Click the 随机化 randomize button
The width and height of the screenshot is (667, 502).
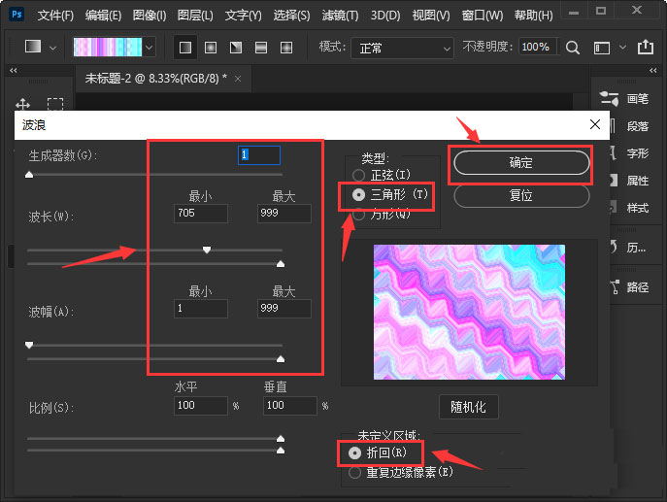468,407
